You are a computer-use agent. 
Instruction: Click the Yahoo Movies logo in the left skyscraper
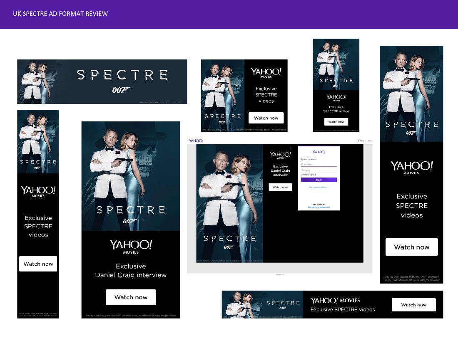38,192
